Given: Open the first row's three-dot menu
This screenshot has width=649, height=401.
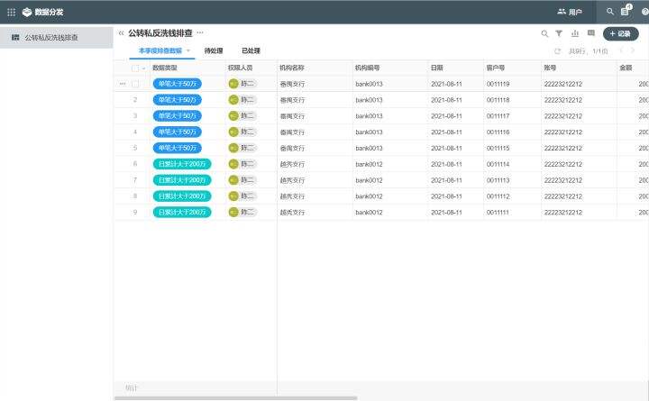Looking at the screenshot, I should [123, 84].
